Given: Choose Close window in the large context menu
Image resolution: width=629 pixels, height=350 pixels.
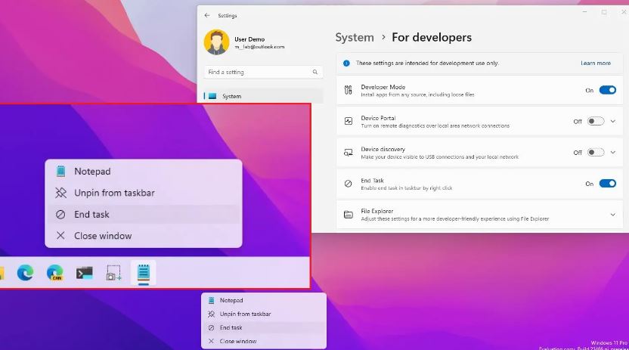Looking at the screenshot, I should click(x=144, y=236).
